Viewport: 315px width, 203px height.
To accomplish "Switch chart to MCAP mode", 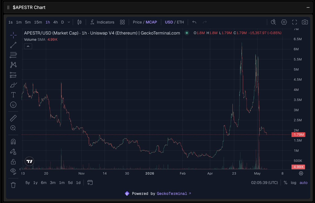I will pos(151,22).
